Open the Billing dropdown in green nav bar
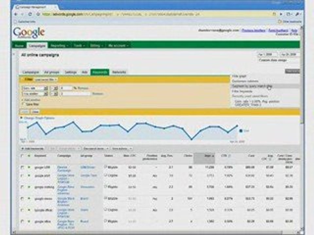 click(96, 46)
